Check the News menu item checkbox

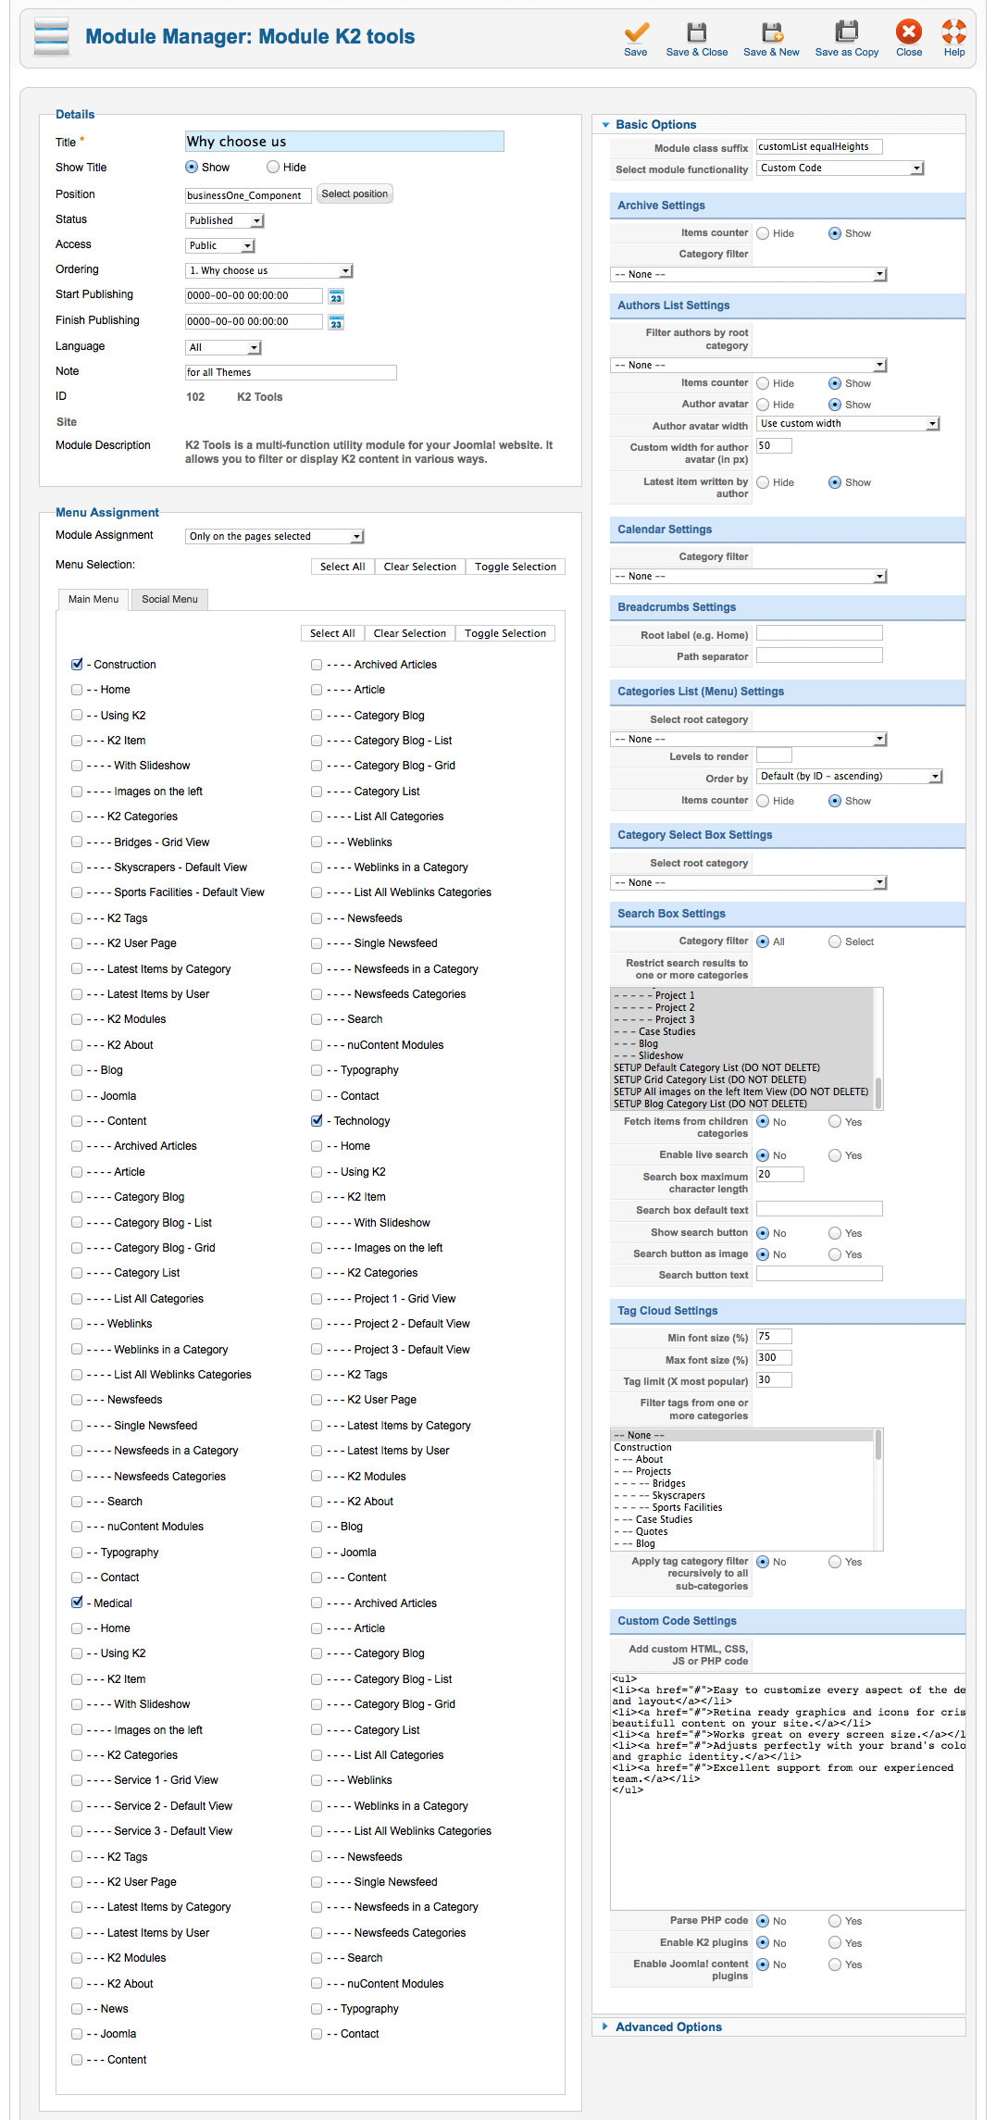77,2009
